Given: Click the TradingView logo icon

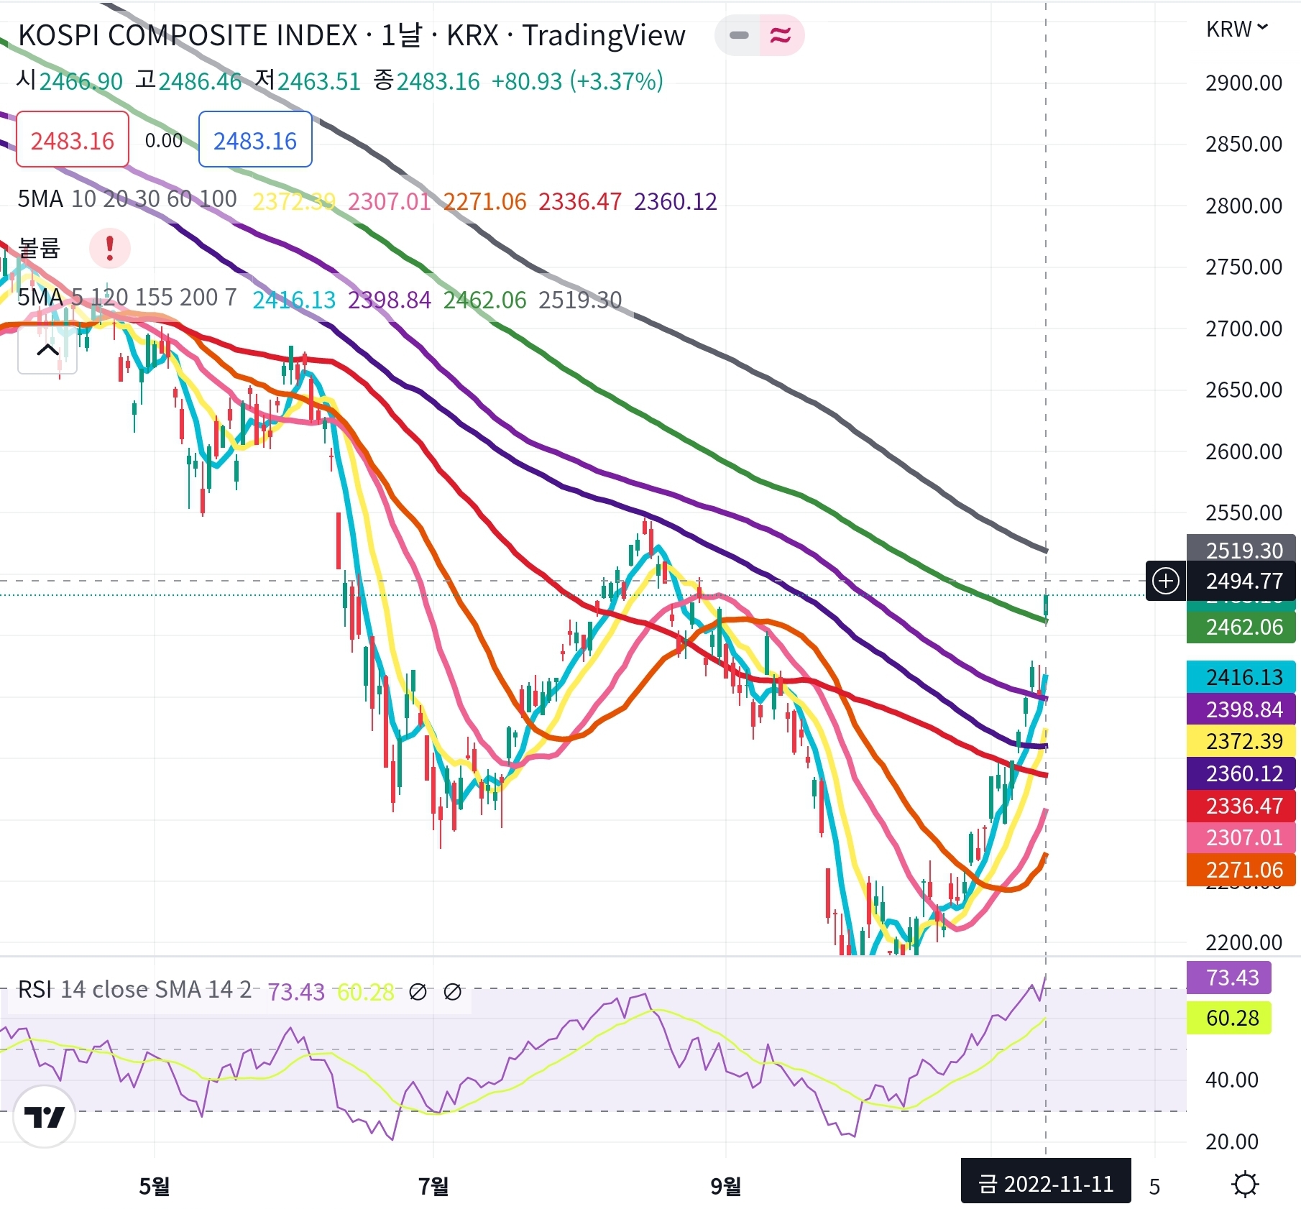Looking at the screenshot, I should pyautogui.click(x=45, y=1116).
